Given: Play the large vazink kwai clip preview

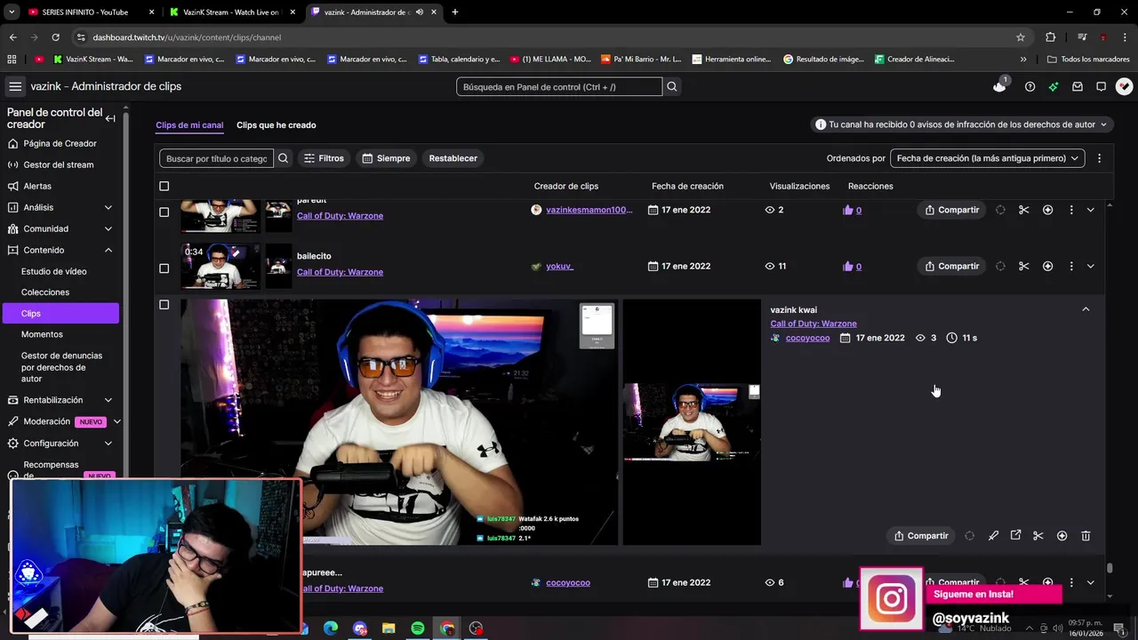Looking at the screenshot, I should [399, 421].
